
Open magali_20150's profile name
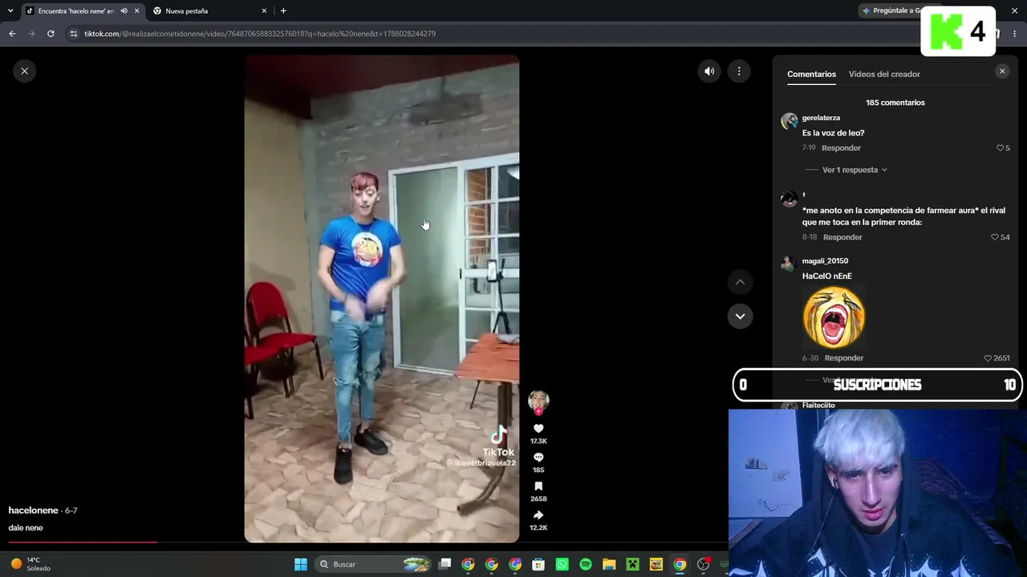825,260
